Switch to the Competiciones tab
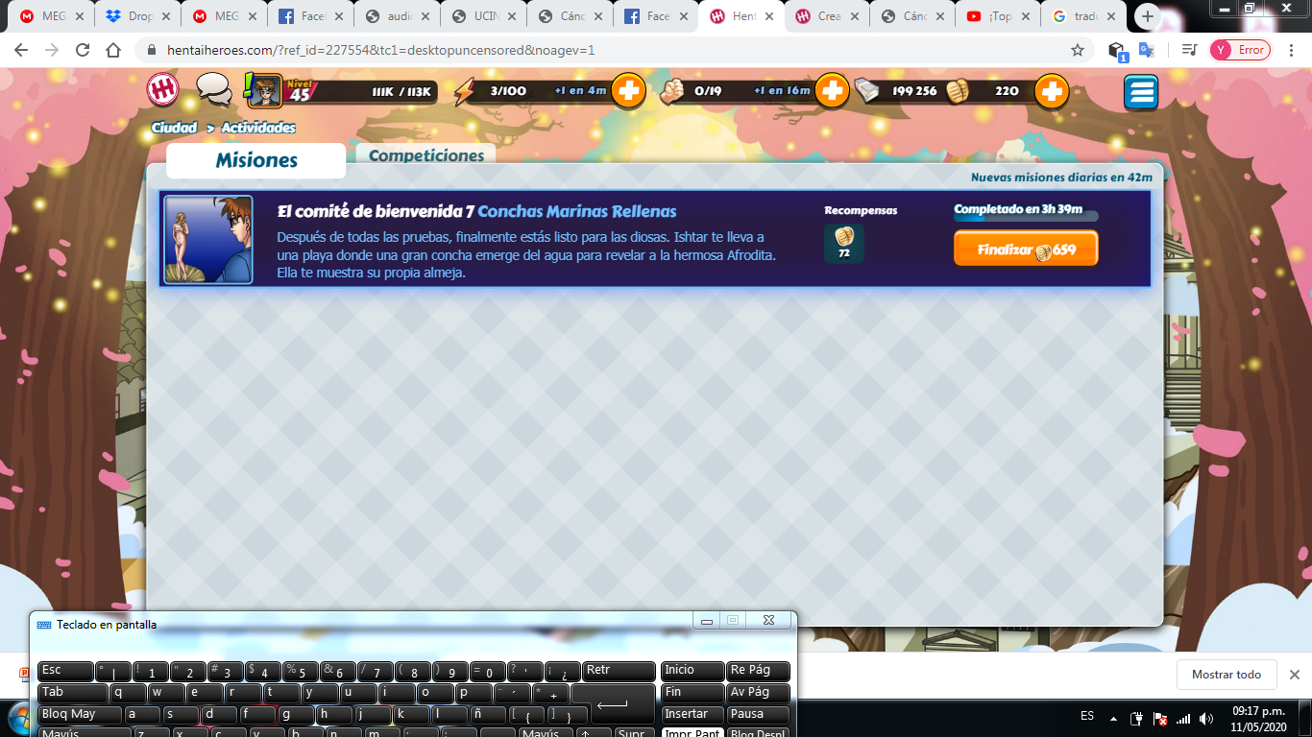1312x737 pixels. tap(426, 155)
